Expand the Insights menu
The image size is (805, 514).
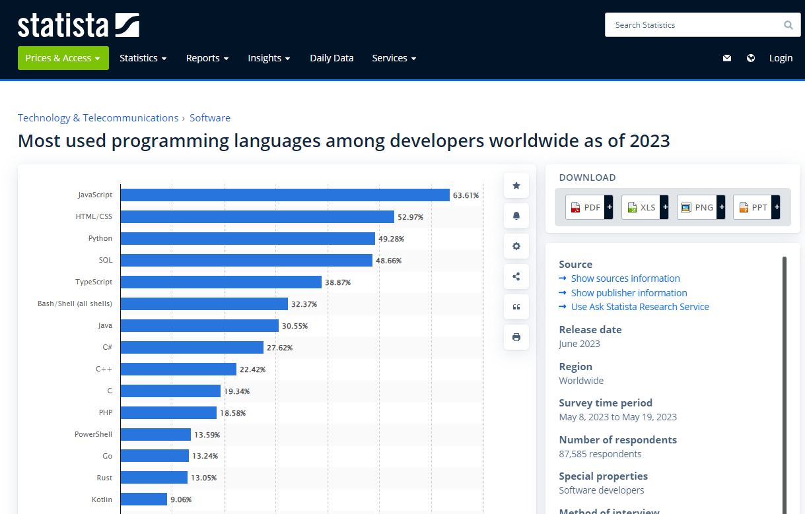[269, 58]
